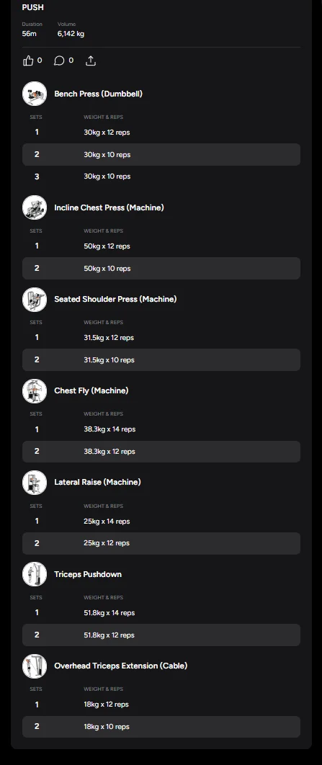
Task: Click the Bench Press (Dumbbell) title
Action: [98, 94]
